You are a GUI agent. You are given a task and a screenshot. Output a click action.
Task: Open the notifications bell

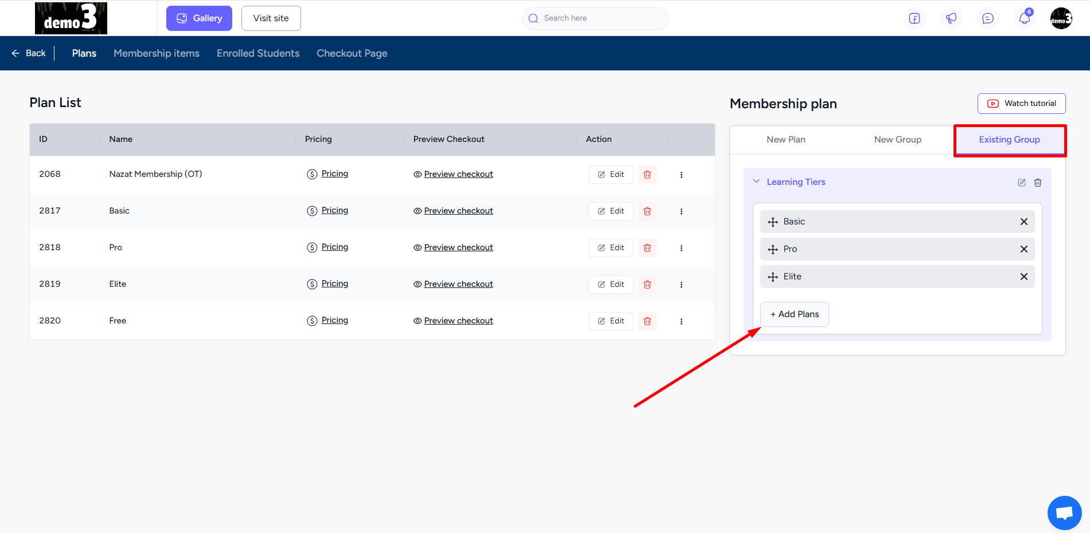[1025, 18]
